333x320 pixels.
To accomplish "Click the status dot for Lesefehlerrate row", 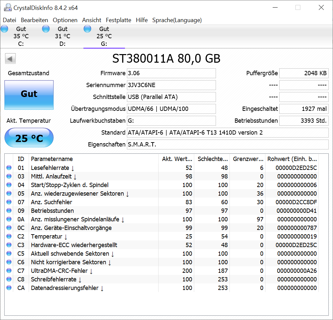I will [9, 168].
